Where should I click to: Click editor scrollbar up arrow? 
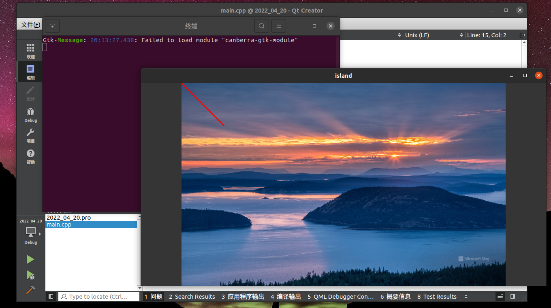524,42
